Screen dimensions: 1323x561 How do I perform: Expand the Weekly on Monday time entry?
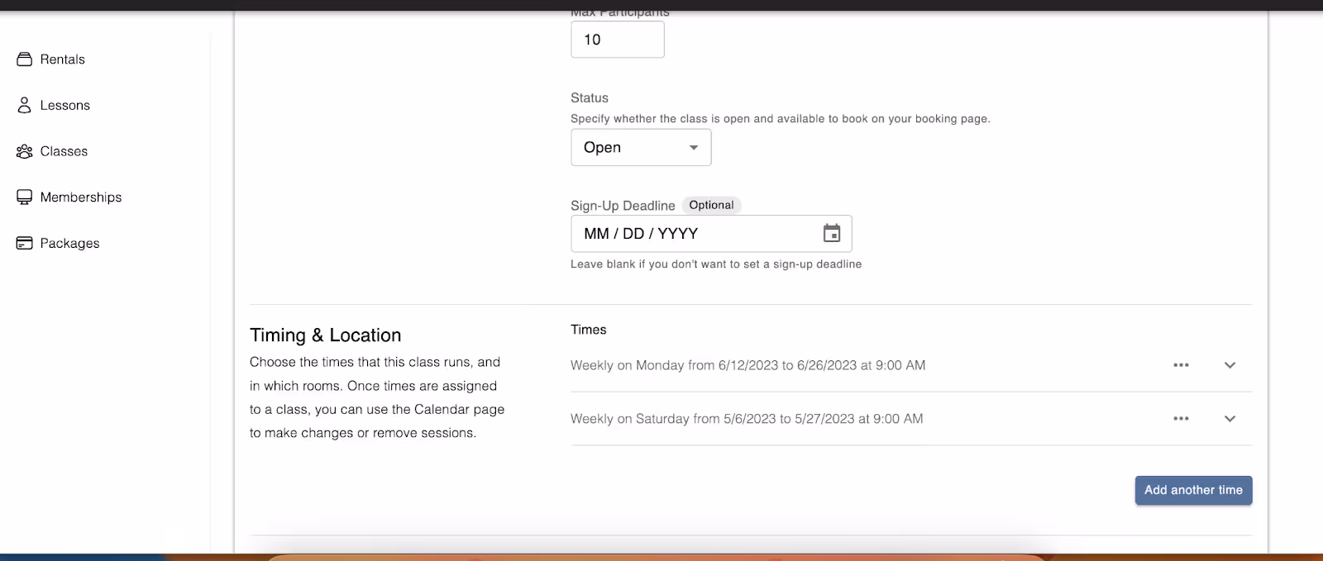(1230, 365)
